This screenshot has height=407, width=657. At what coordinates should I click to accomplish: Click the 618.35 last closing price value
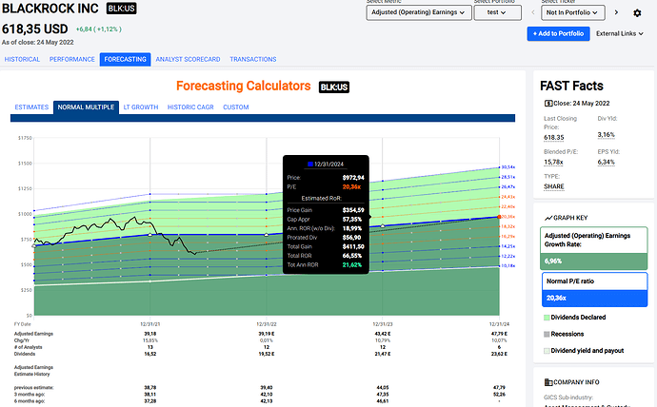coord(554,138)
